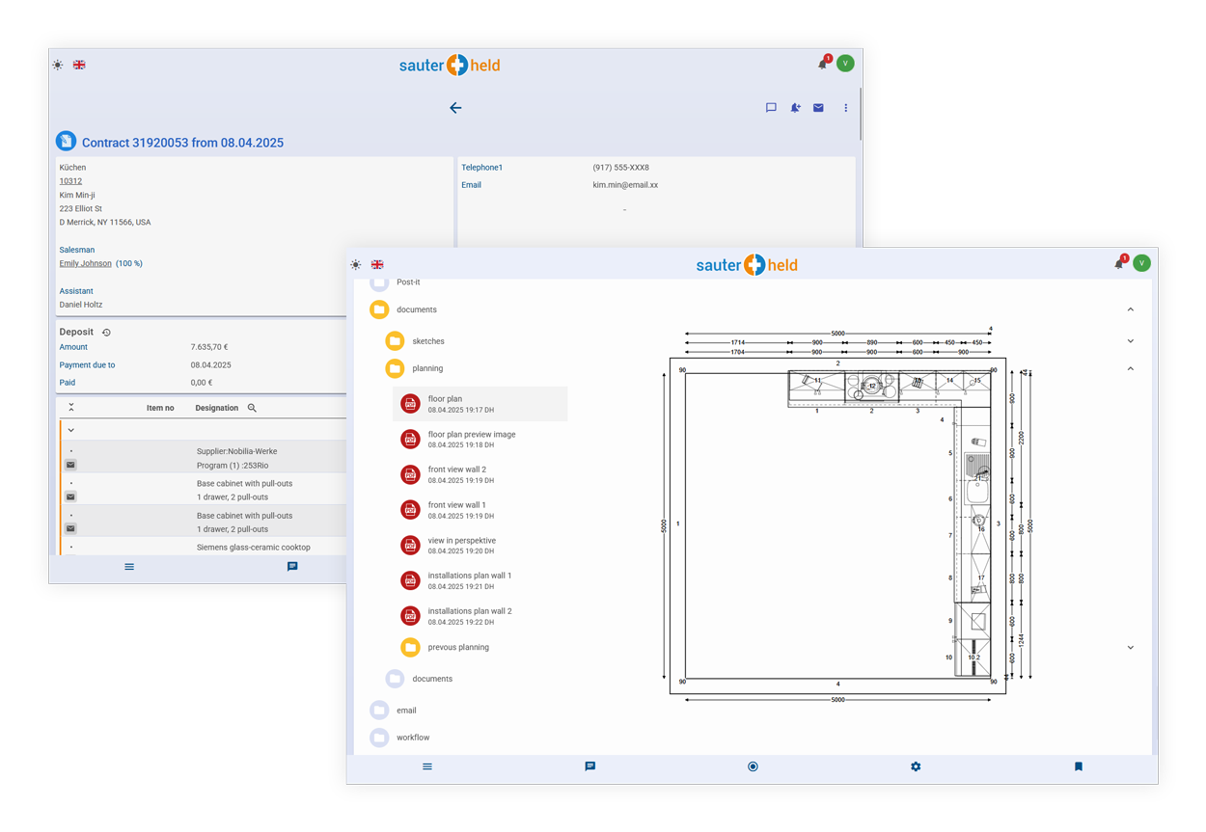
Task: Click the contract window vertical scrollbar
Action: pos(860,116)
